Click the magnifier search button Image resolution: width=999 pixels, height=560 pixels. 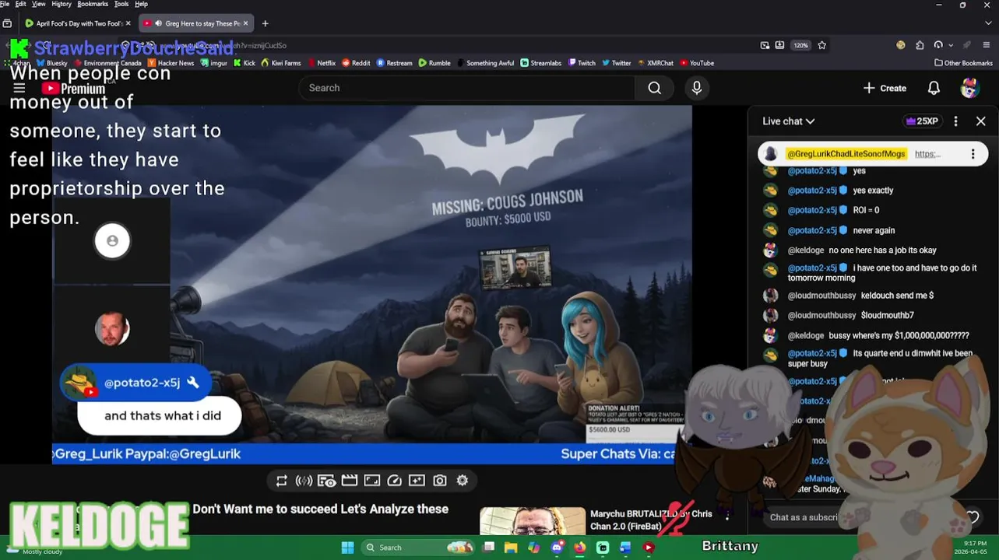click(x=655, y=88)
